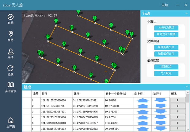Activate 手动 (manual) control mode
The width and height of the screenshot is (190, 132).
point(11,53)
